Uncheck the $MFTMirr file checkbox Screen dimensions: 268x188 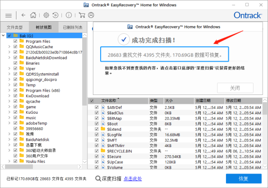point(97,146)
